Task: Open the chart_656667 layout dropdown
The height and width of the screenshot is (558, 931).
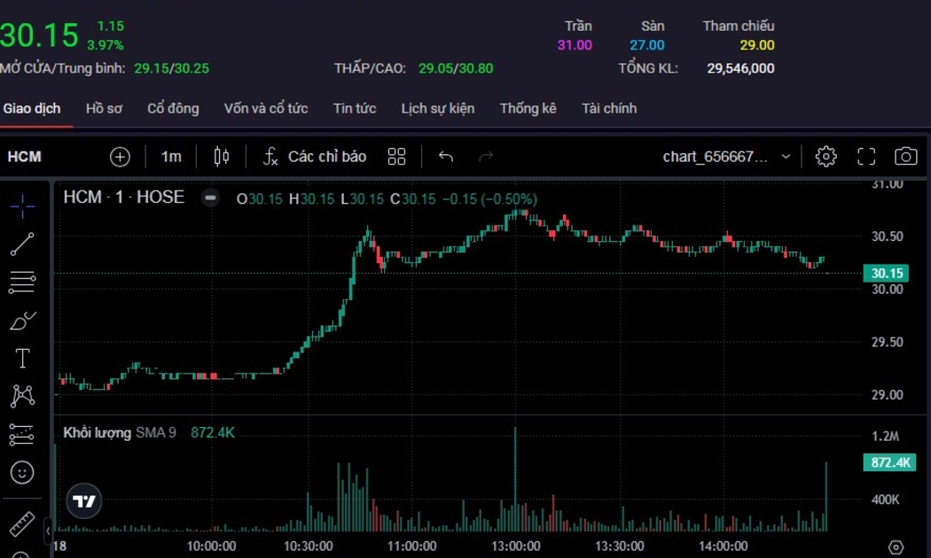Action: click(x=726, y=157)
